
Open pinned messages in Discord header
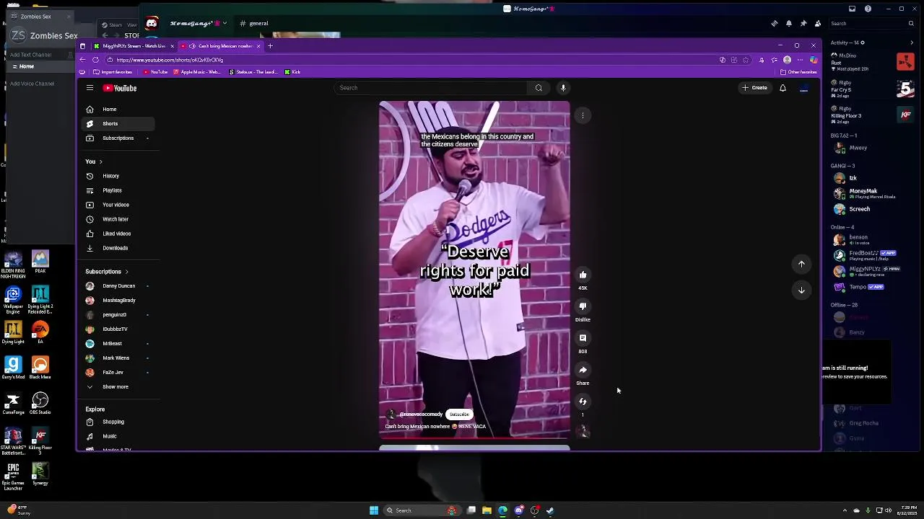coord(803,23)
